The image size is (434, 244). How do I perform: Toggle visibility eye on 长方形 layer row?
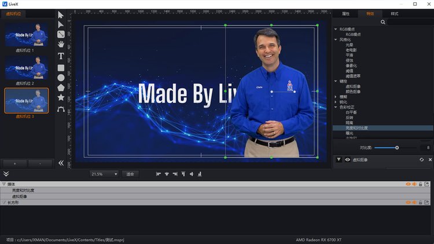[x=408, y=202]
